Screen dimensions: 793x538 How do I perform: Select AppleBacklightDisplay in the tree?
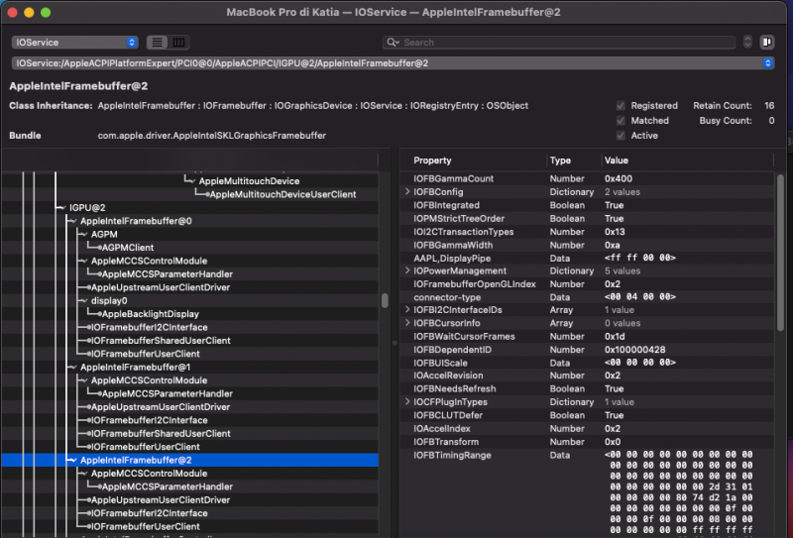point(150,314)
